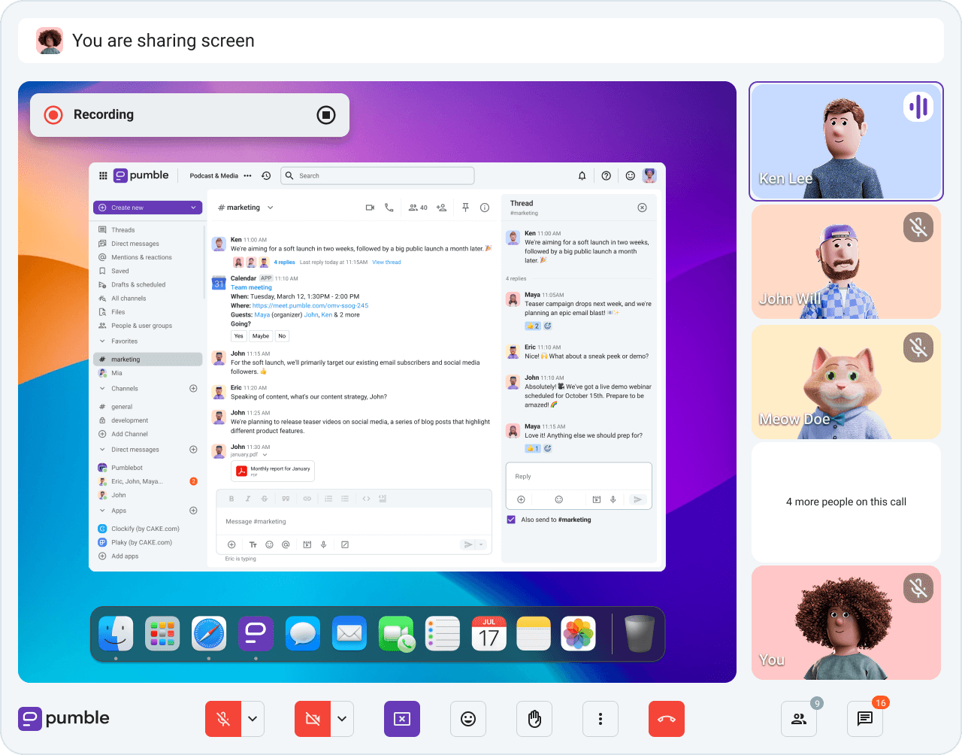Uncheck Also send to #marketing
The width and height of the screenshot is (962, 755).
click(511, 519)
